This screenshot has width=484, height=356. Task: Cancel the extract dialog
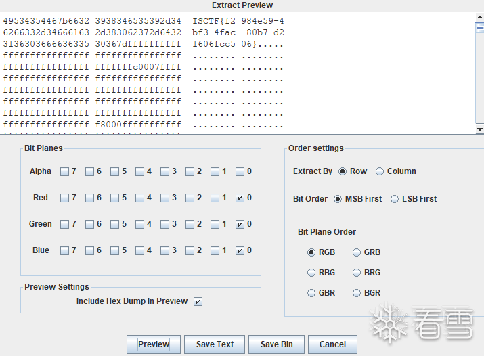pos(332,344)
